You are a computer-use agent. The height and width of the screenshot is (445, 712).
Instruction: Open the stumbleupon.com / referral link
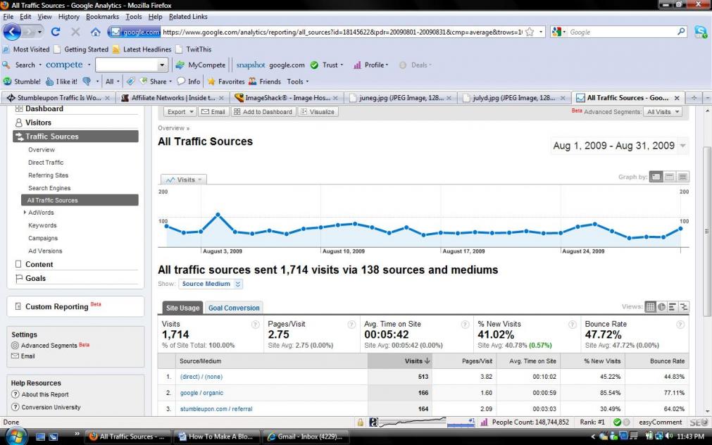click(216, 408)
